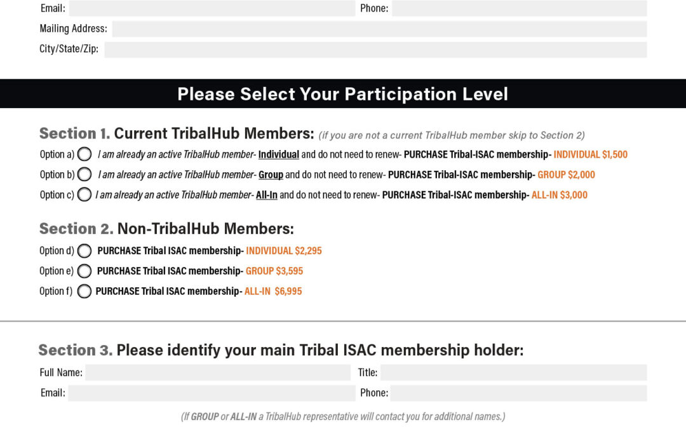Choose Option f All-In $6,995 radio button
Image resolution: width=686 pixels, height=429 pixels.
pyautogui.click(x=84, y=292)
